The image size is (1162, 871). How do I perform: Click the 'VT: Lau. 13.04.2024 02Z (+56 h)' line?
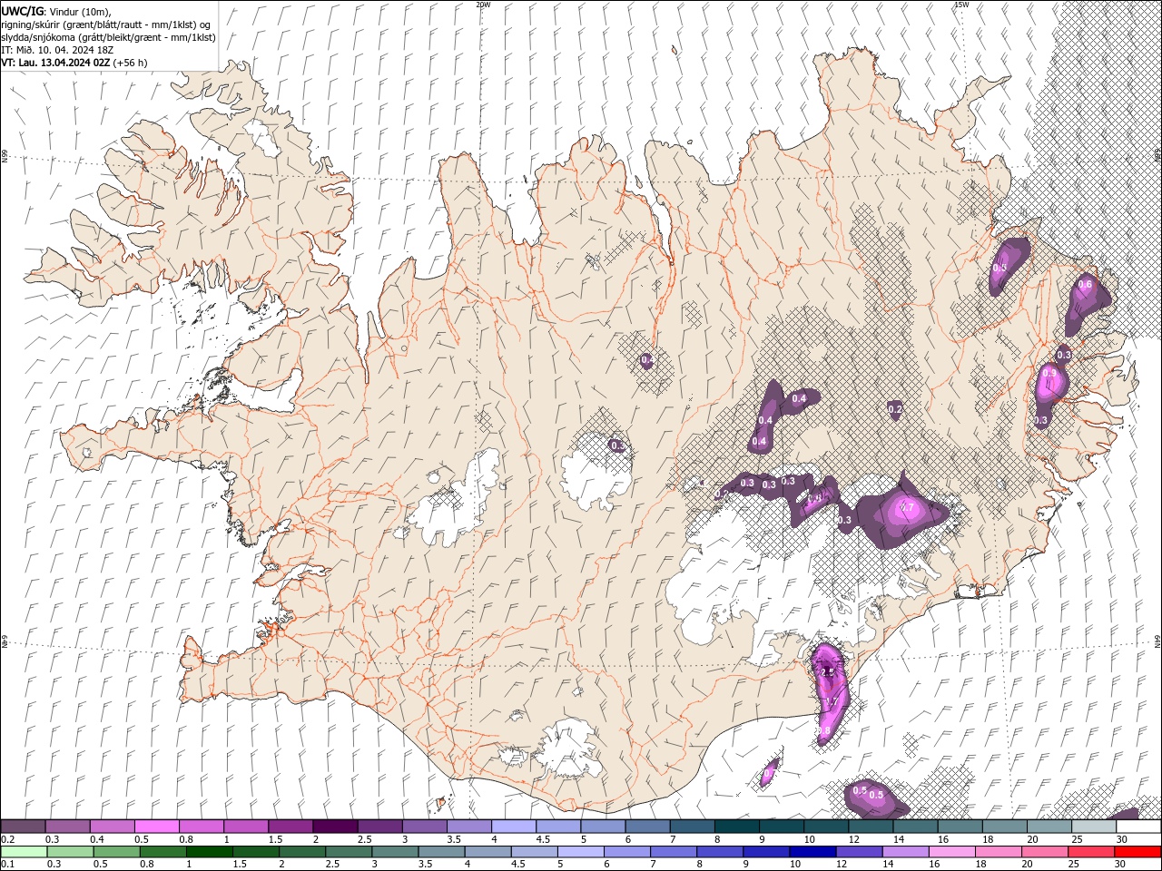[x=74, y=63]
